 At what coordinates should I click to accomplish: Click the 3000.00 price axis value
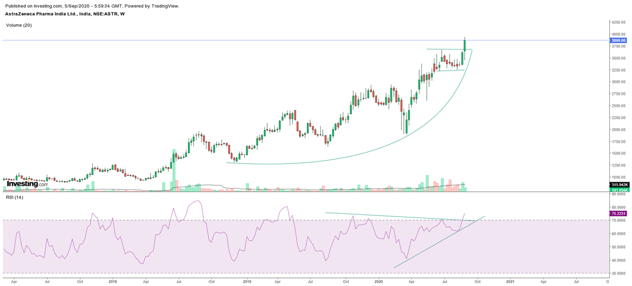point(618,82)
